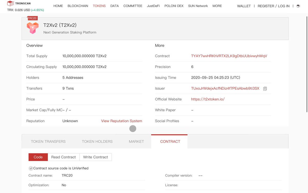This screenshot has height=193, width=308.
Task: Select the Write Contract button
Action: 95,157
